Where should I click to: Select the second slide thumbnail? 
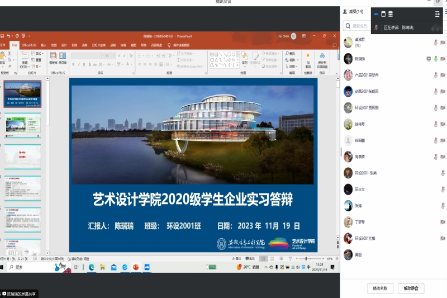point(23,125)
